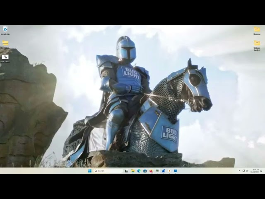Launch Firefox from the taskbar
Viewport: 265px width, 199px height.
tap(151, 171)
